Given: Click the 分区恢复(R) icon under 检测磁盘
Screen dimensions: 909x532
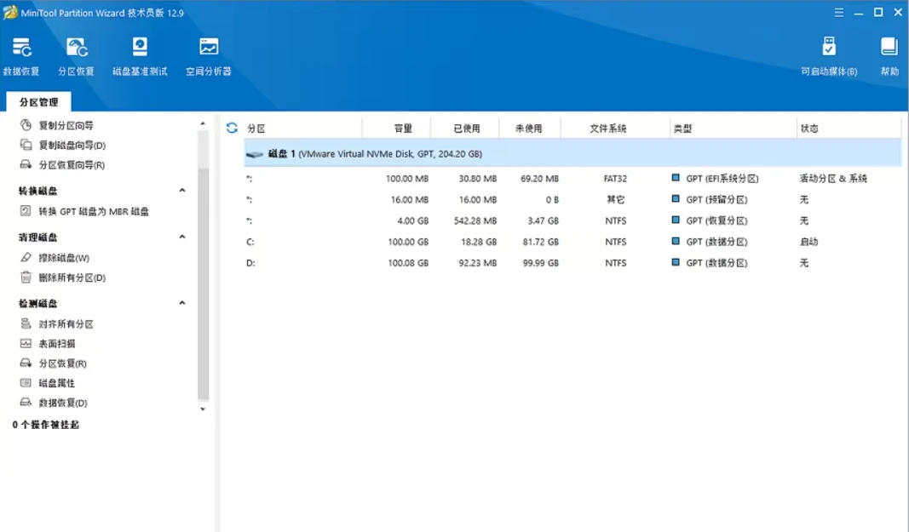Looking at the screenshot, I should point(26,363).
